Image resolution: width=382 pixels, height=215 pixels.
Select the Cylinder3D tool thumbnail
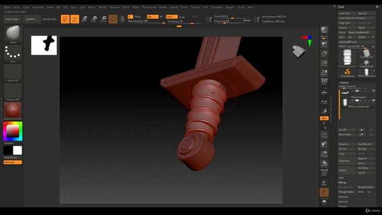(366, 53)
